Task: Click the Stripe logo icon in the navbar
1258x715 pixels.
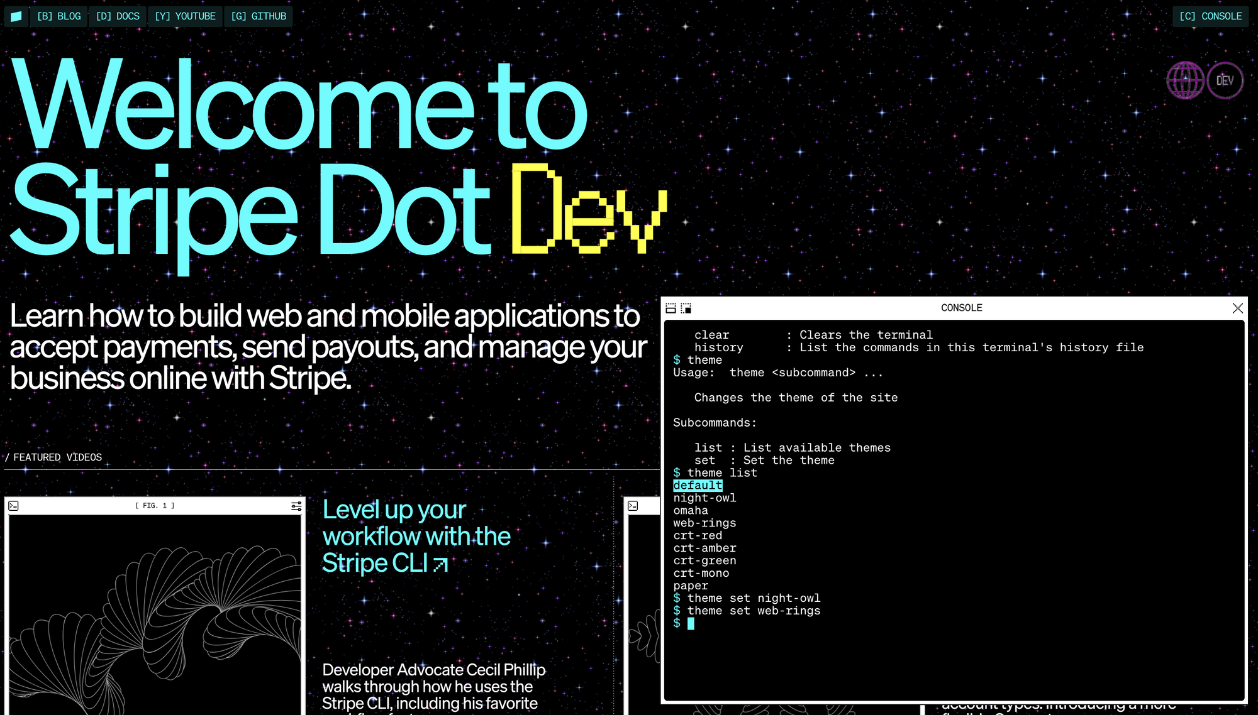Action: pos(16,16)
